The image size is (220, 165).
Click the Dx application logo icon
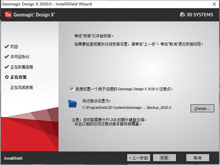coord(8,15)
